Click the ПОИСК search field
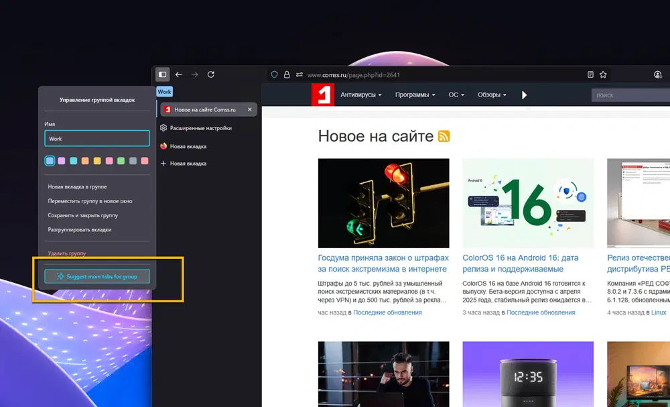The width and height of the screenshot is (670, 407). coord(630,95)
